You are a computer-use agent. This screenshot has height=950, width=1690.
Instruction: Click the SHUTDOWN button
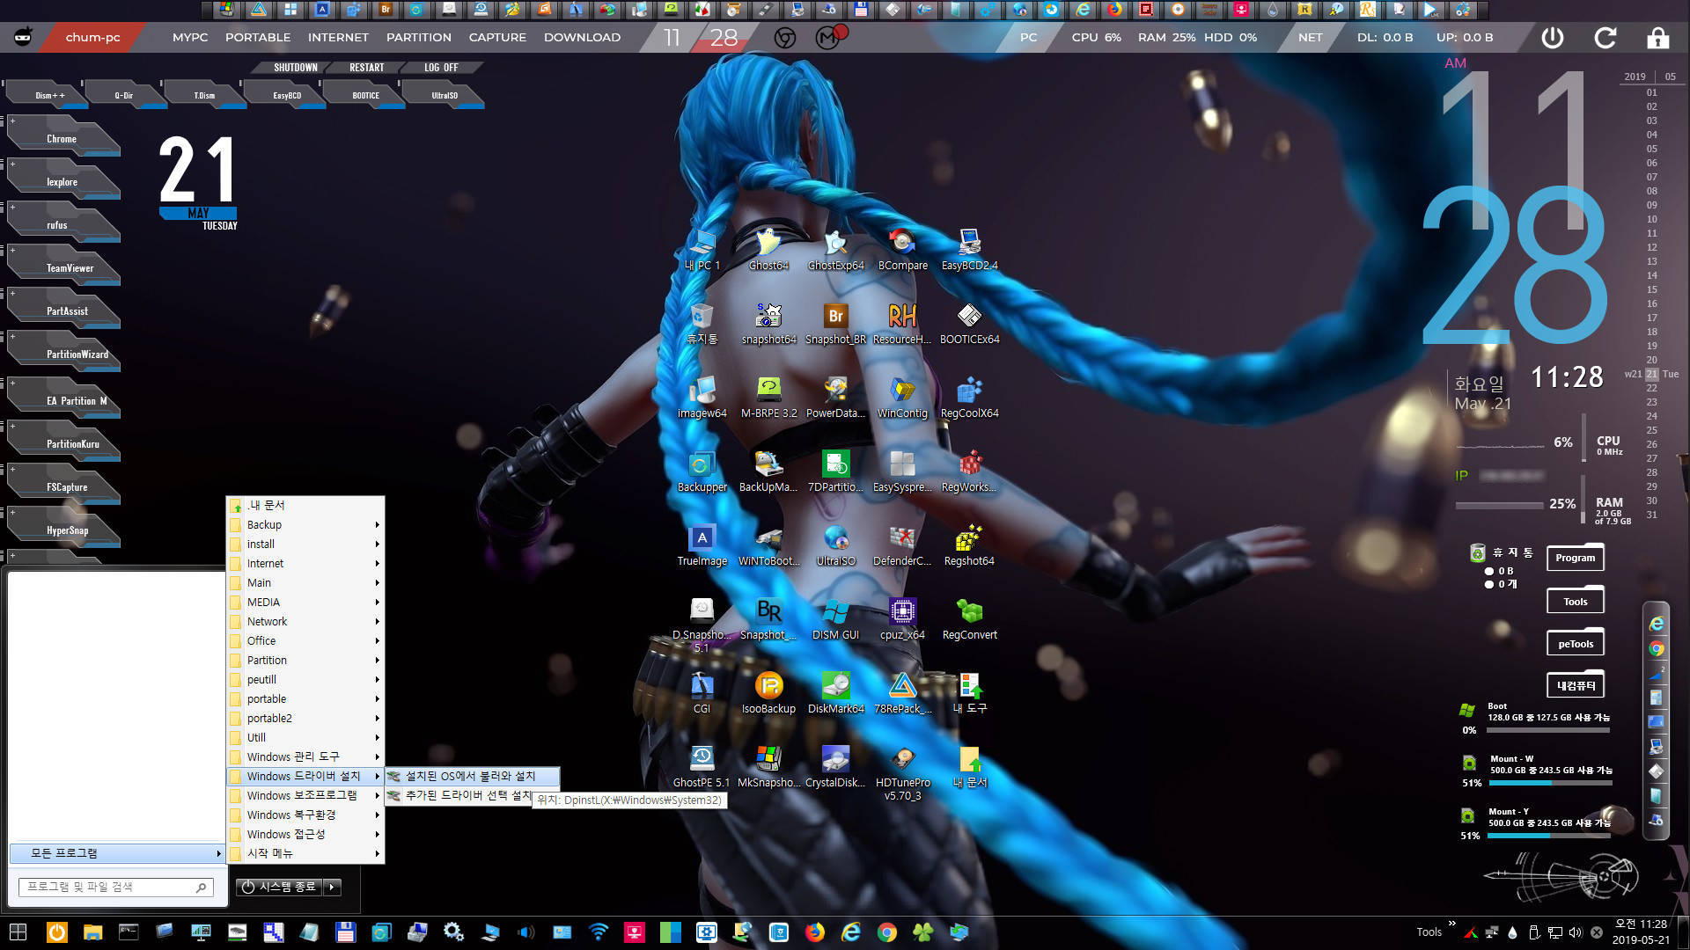(x=295, y=68)
